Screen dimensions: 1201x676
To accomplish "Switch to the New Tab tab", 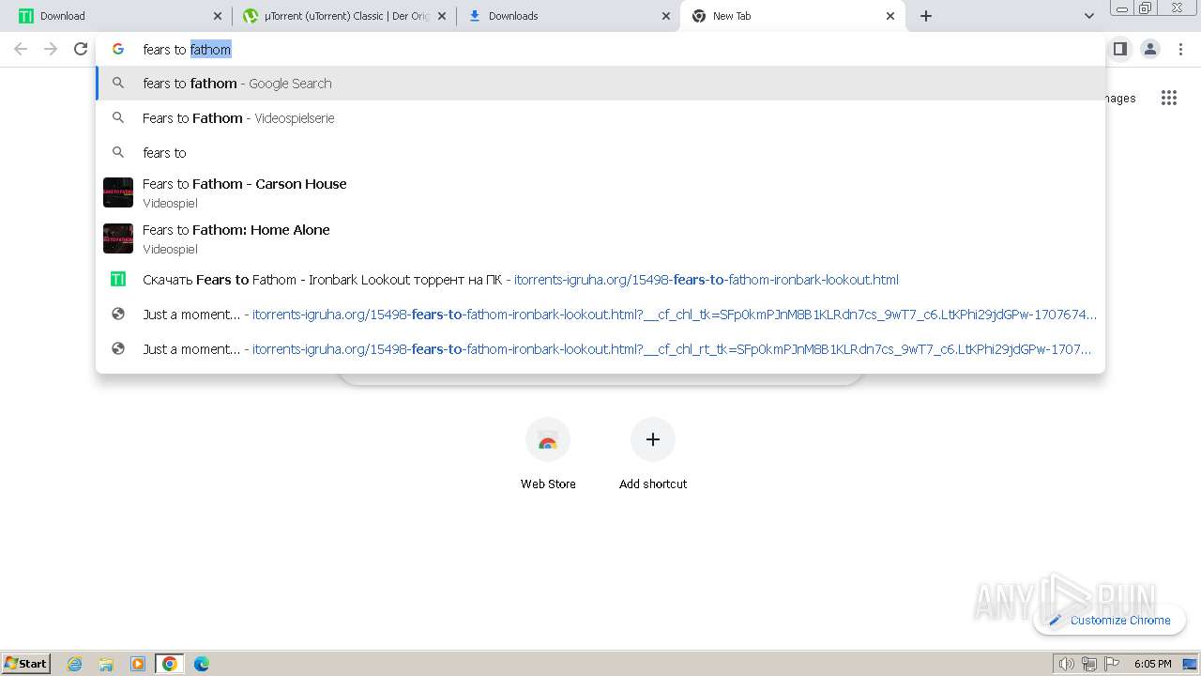I will (793, 16).
